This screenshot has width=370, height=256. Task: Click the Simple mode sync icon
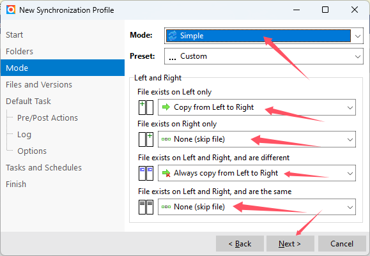coord(173,36)
